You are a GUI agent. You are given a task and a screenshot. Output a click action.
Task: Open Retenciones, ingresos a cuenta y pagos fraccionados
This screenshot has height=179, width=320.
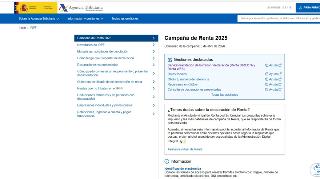pos(116,114)
